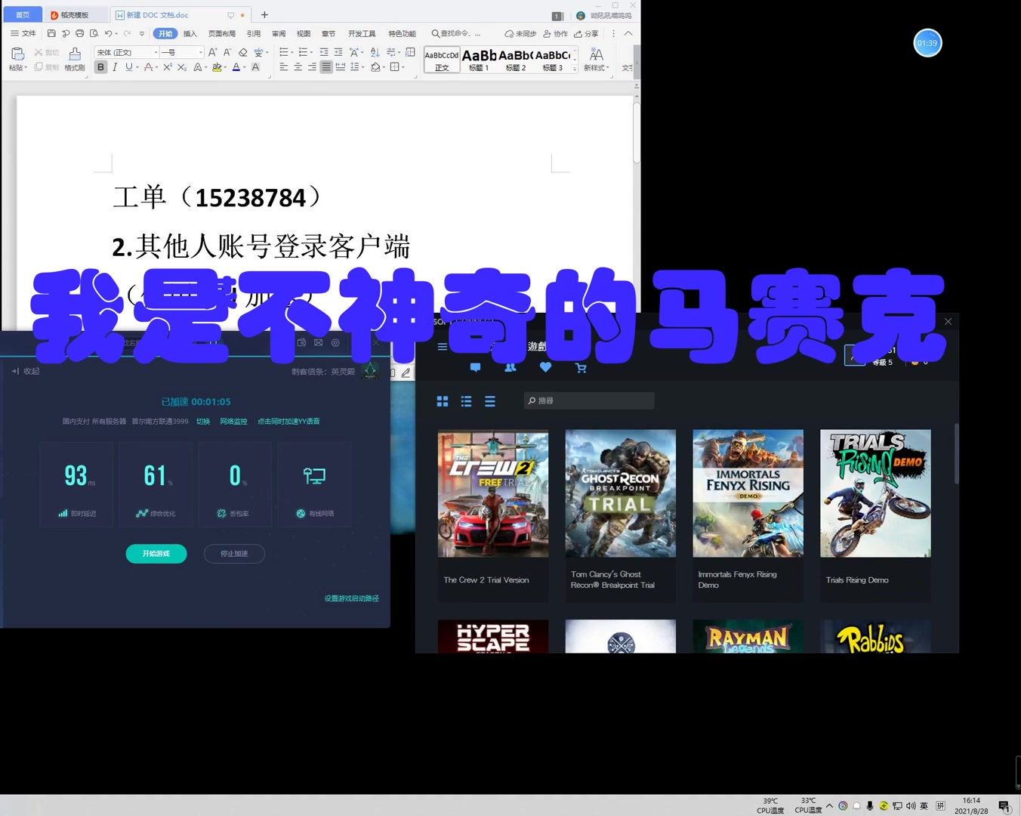Open font color dropdown arrow

point(245,67)
